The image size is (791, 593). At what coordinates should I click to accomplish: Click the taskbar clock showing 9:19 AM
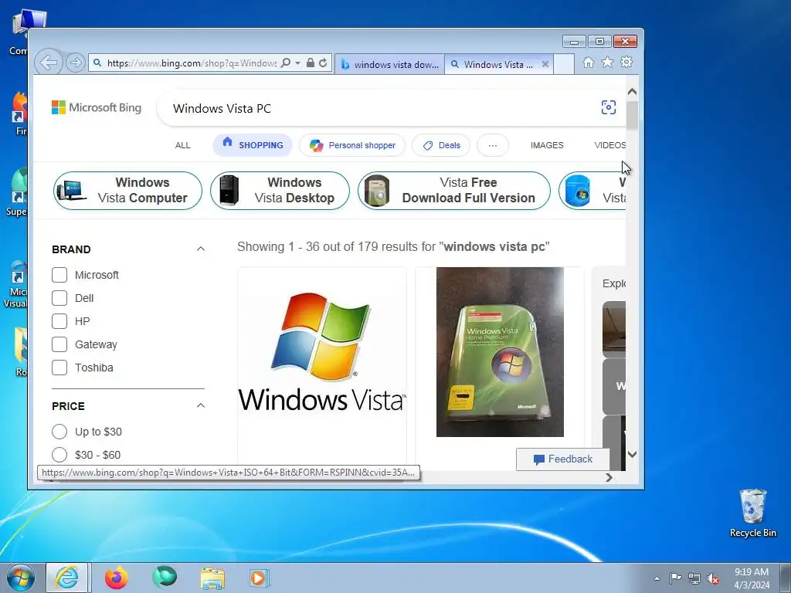[x=752, y=578]
